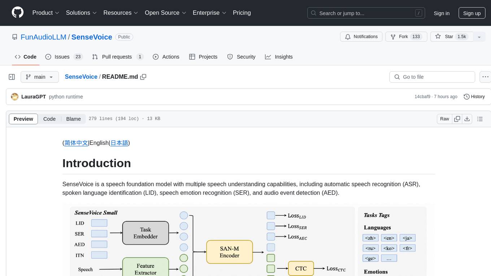Image resolution: width=491 pixels, height=276 pixels.
Task: Open the Insights tab
Action: tap(279, 57)
